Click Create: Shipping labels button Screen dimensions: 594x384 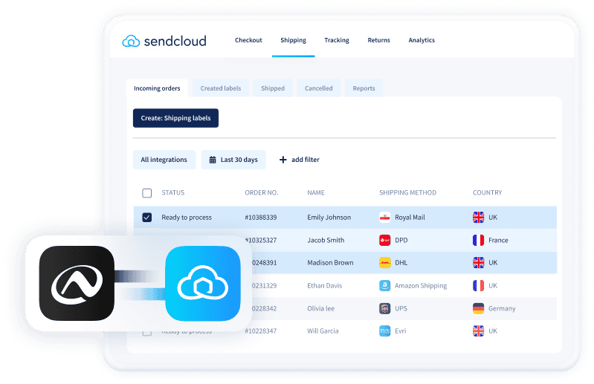tap(175, 118)
